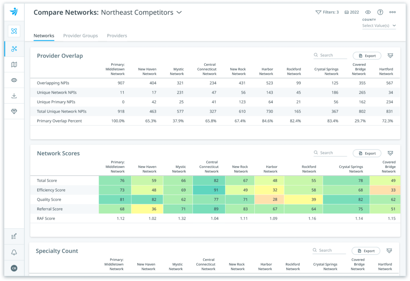The width and height of the screenshot is (410, 281).
Task: Click the three-dot more options icon
Action: (392, 12)
